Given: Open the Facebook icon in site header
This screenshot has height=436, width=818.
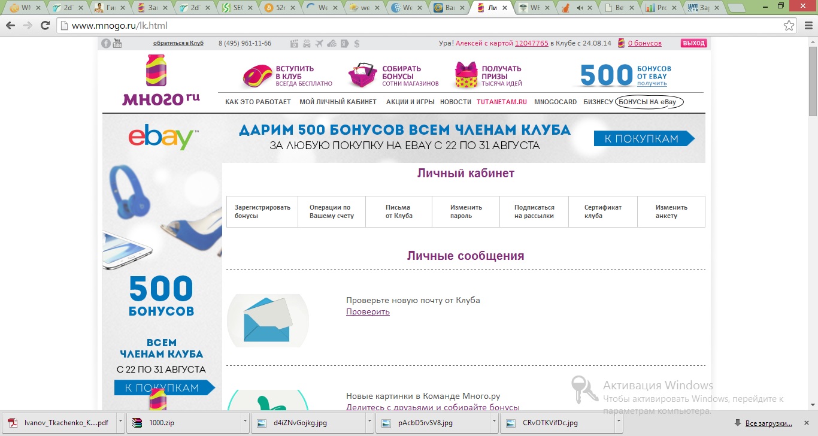Looking at the screenshot, I should pos(106,43).
